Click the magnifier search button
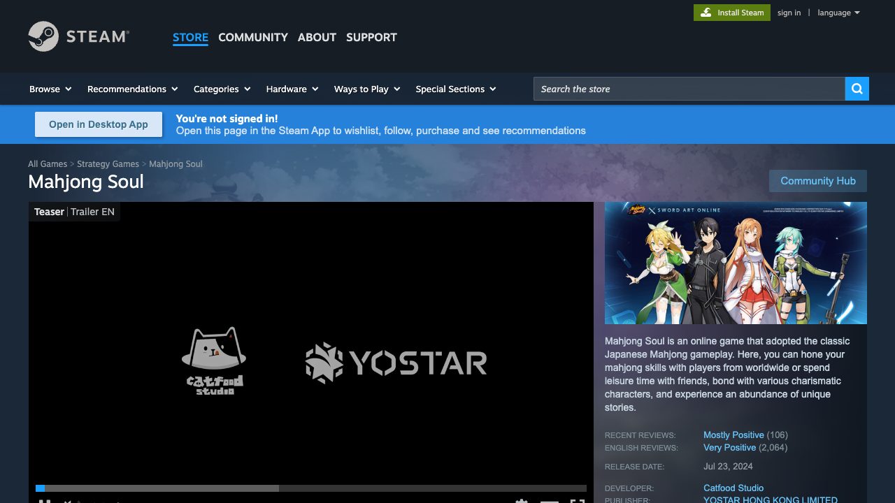Image resolution: width=895 pixels, height=503 pixels. click(x=857, y=89)
